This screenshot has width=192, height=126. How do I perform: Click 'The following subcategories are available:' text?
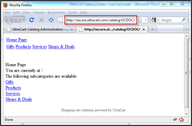(x=42, y=76)
